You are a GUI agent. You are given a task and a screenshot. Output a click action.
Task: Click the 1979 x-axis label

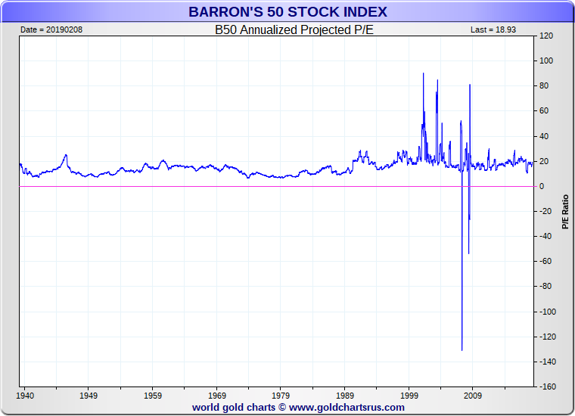(x=281, y=396)
